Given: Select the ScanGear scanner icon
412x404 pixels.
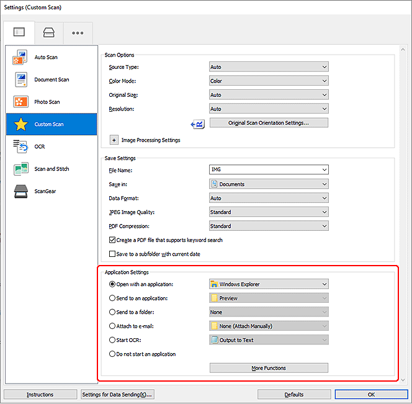Looking at the screenshot, I should [x=19, y=191].
